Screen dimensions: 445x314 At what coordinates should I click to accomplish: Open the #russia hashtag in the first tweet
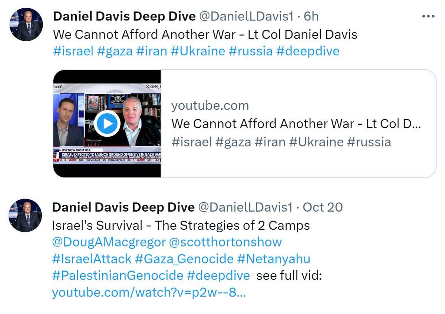pyautogui.click(x=251, y=51)
